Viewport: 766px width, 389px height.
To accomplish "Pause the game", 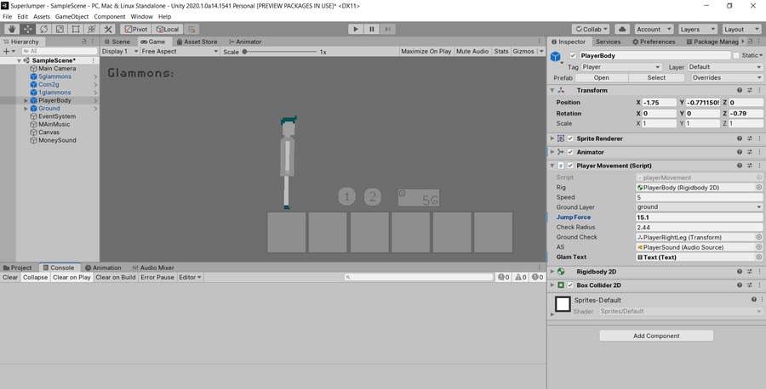I will pyautogui.click(x=372, y=29).
